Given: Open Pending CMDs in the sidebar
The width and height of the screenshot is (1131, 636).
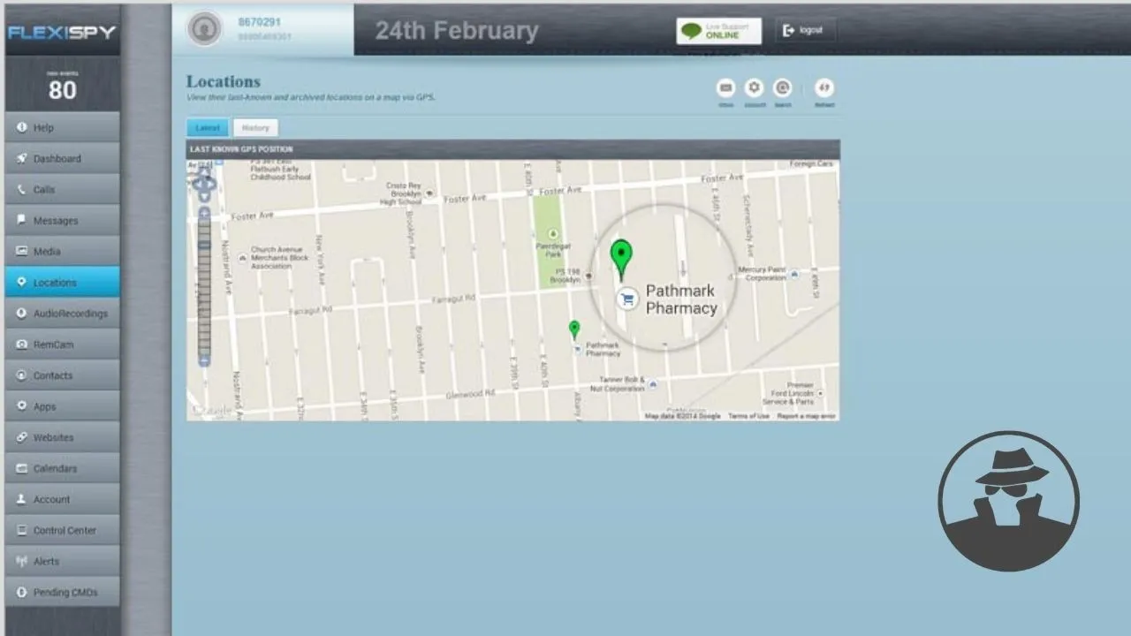Looking at the screenshot, I should click(x=62, y=591).
